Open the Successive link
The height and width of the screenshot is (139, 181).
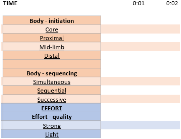(52, 100)
